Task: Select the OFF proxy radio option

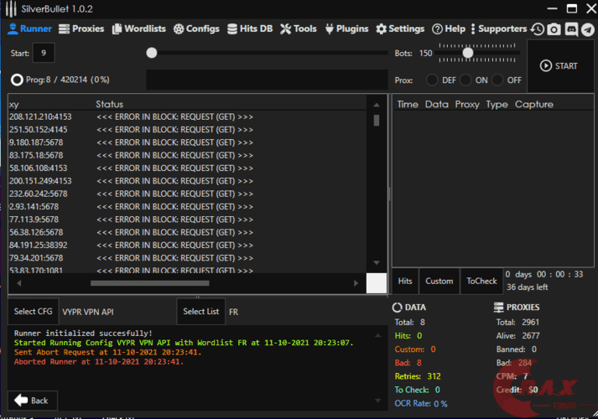Action: pyautogui.click(x=497, y=80)
